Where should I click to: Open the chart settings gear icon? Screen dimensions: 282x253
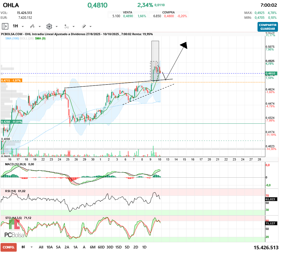pyautogui.click(x=49, y=27)
